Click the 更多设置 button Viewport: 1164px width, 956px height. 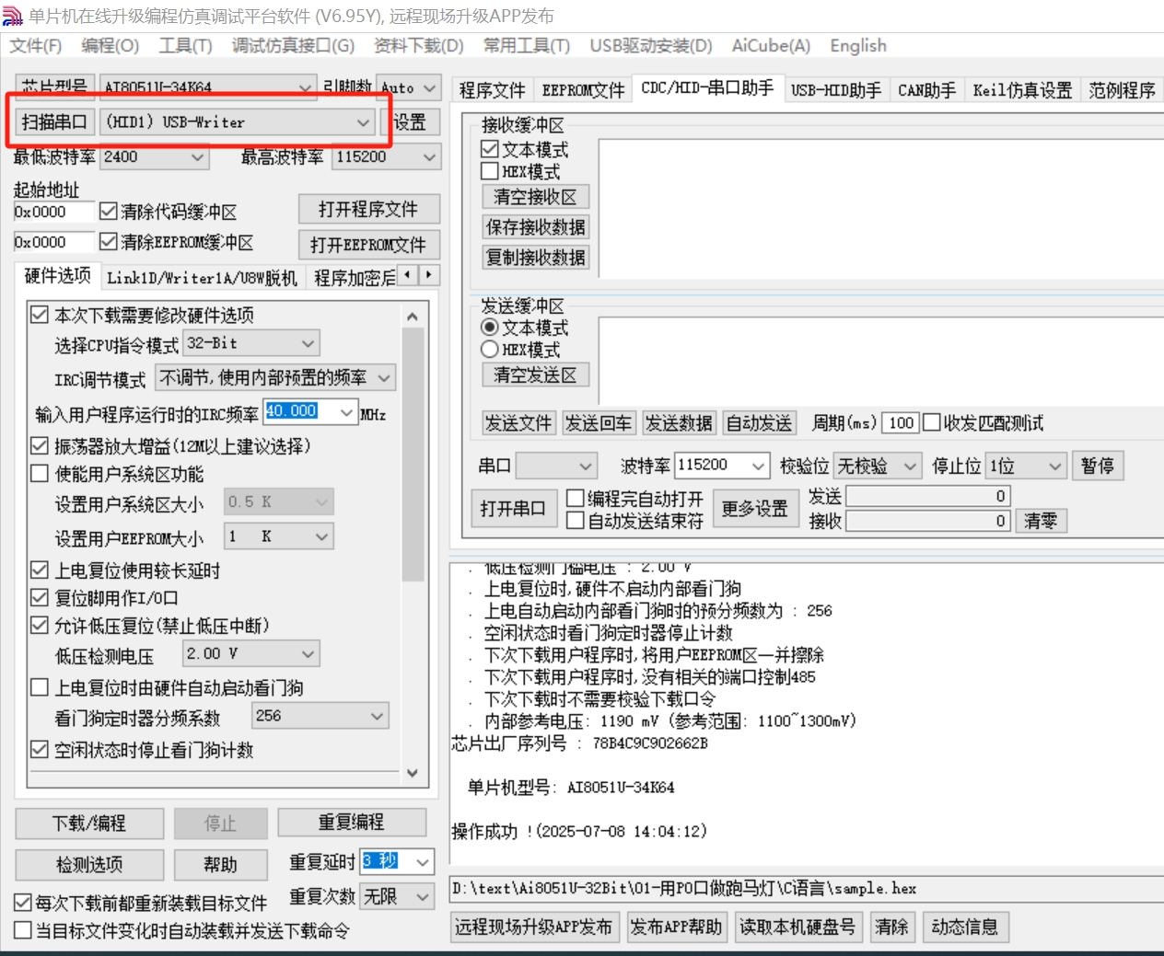(x=755, y=508)
